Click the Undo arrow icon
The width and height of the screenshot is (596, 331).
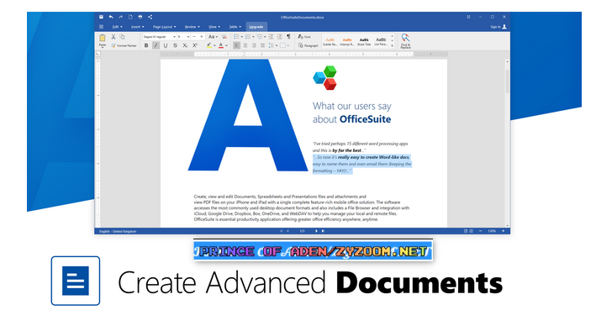111,17
